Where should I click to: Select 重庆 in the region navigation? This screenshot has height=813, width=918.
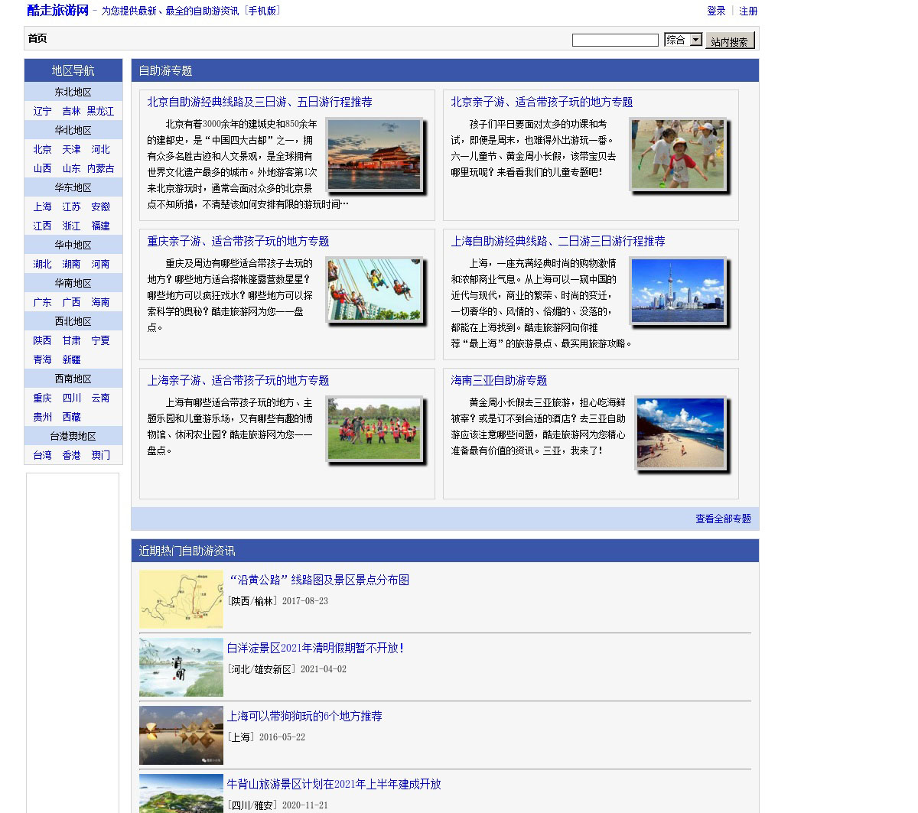pos(43,398)
